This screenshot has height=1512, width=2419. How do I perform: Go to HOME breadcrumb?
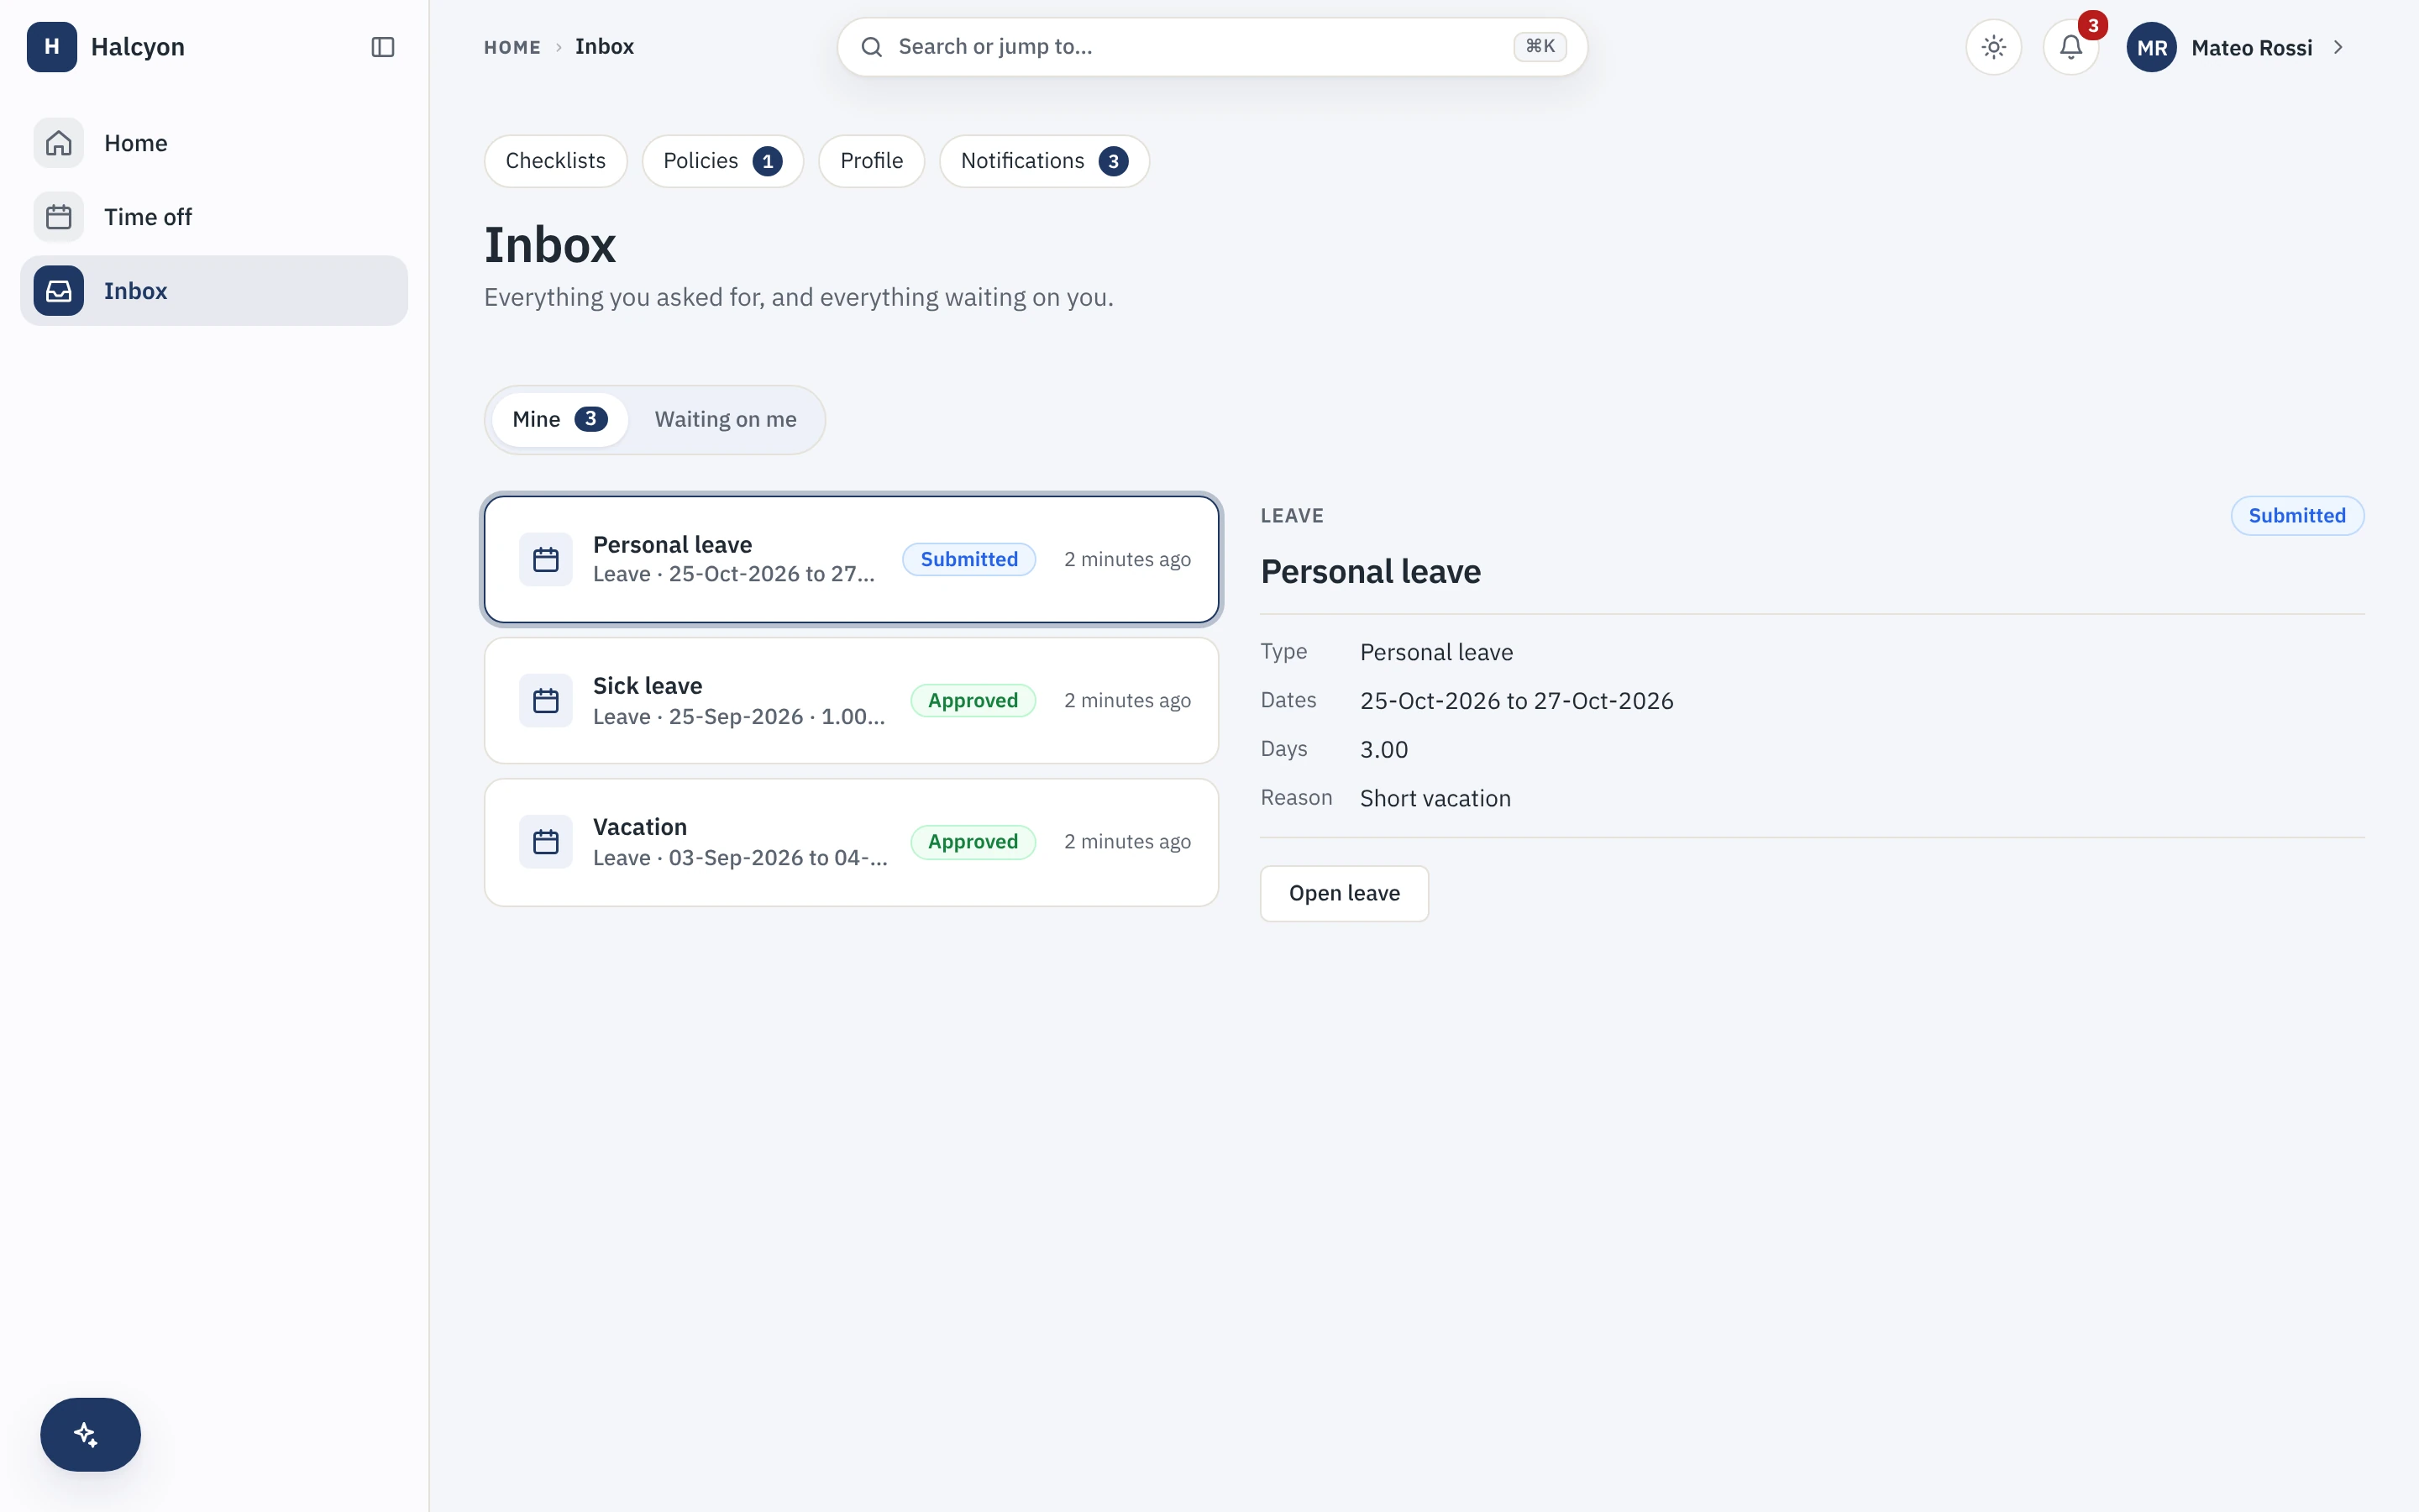pos(512,47)
